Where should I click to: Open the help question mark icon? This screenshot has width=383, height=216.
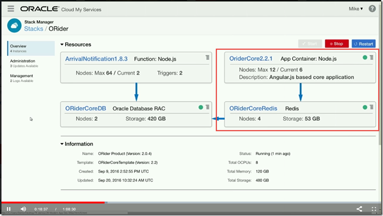[x=372, y=9]
